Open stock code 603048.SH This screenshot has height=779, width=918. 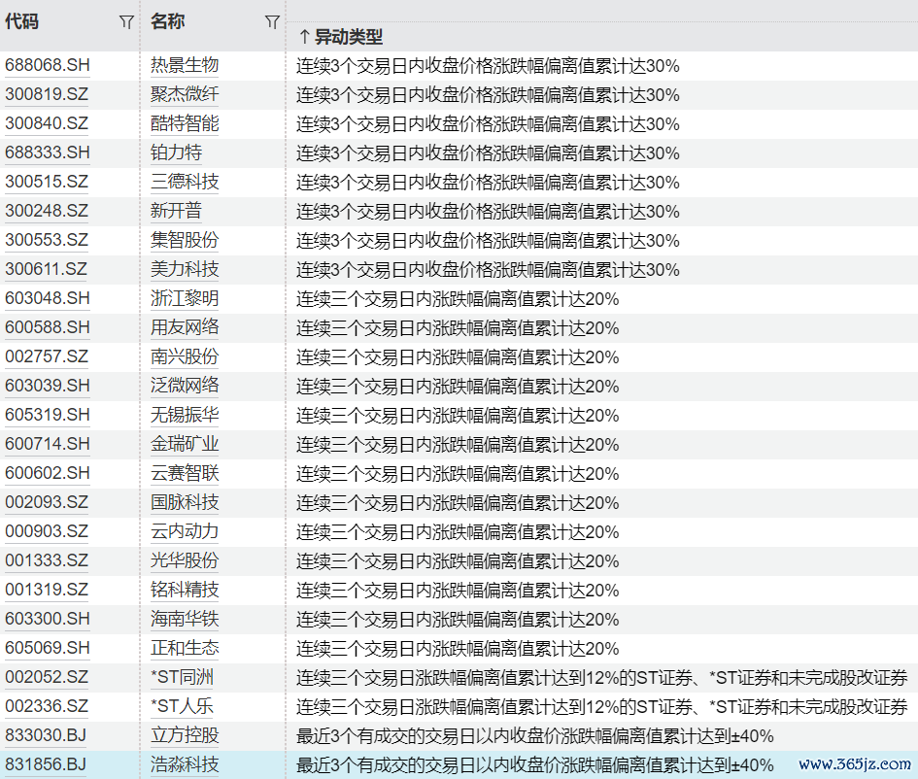[48, 298]
